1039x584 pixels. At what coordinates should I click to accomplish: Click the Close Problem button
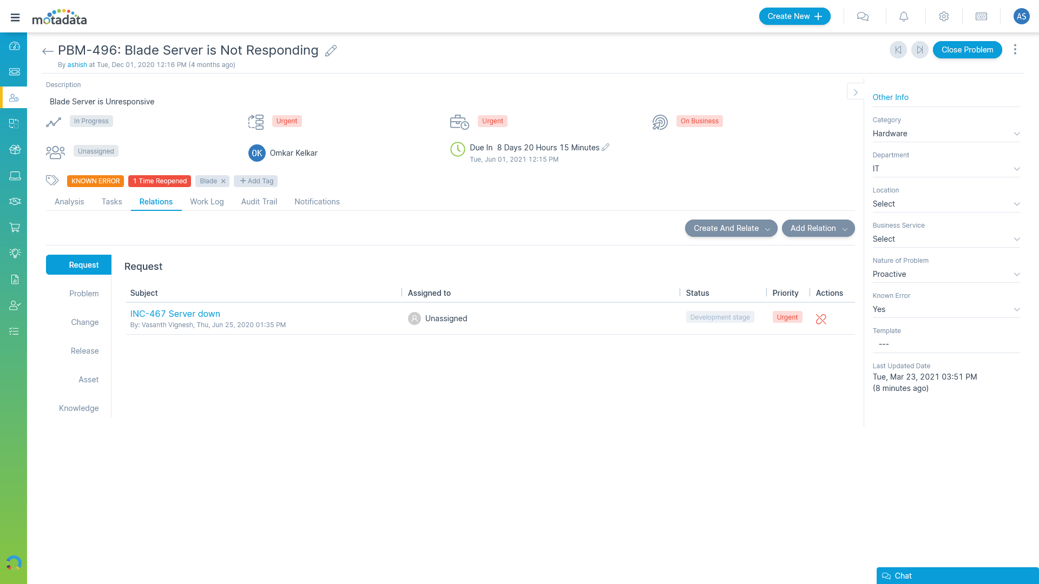coord(967,50)
